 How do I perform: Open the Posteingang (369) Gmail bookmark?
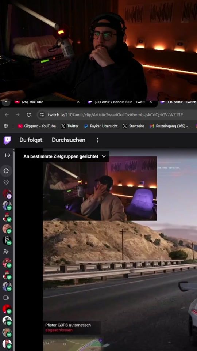(170, 126)
